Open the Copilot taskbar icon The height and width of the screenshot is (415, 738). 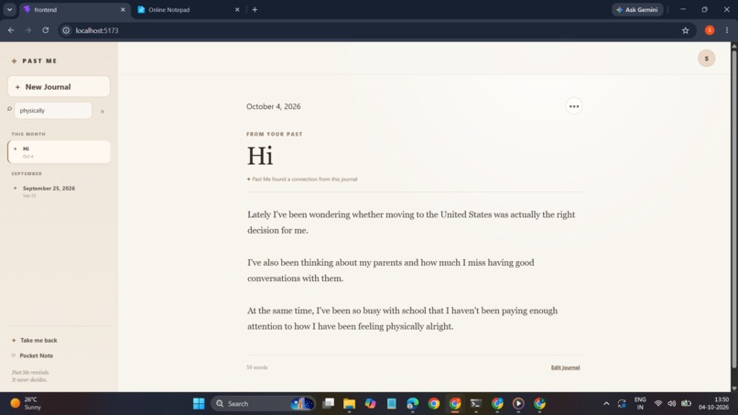click(371, 404)
